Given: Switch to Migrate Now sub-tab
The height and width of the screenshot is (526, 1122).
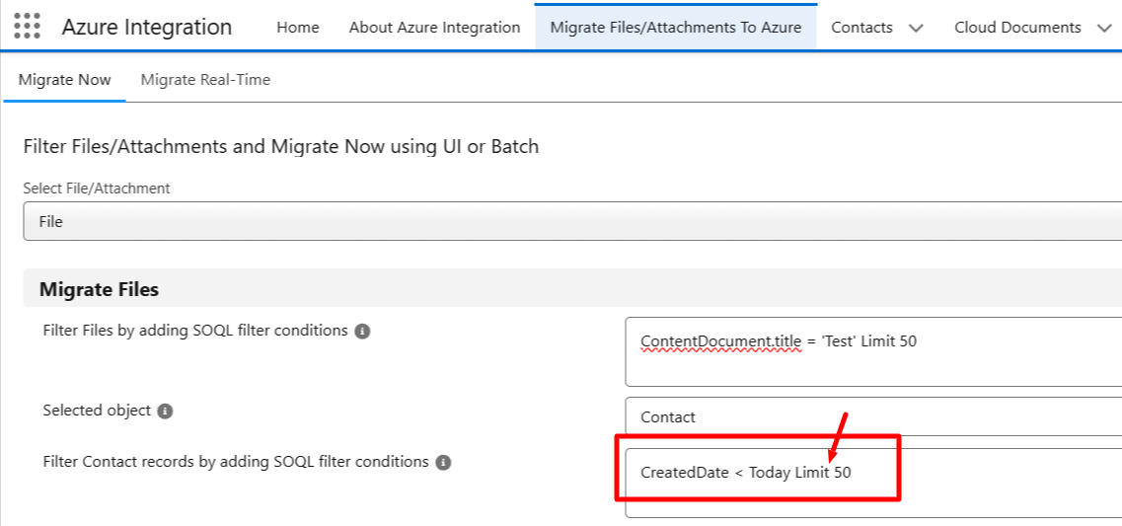Looking at the screenshot, I should tap(64, 79).
